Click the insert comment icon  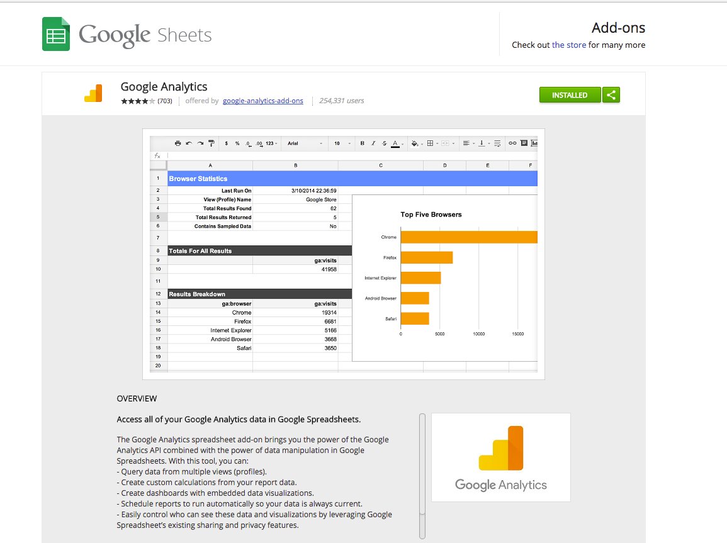[x=524, y=143]
